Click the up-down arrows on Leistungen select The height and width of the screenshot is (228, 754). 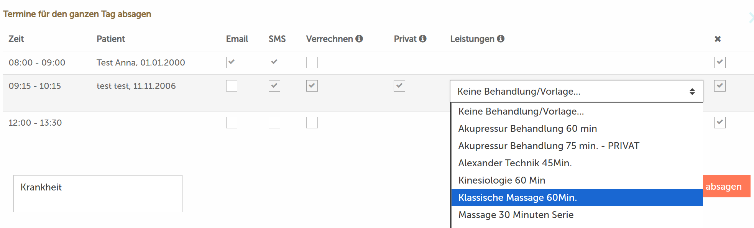pos(692,92)
